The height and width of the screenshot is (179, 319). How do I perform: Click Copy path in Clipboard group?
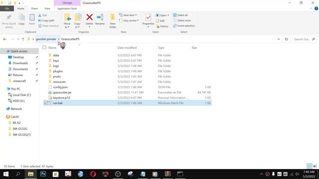point(46,20)
